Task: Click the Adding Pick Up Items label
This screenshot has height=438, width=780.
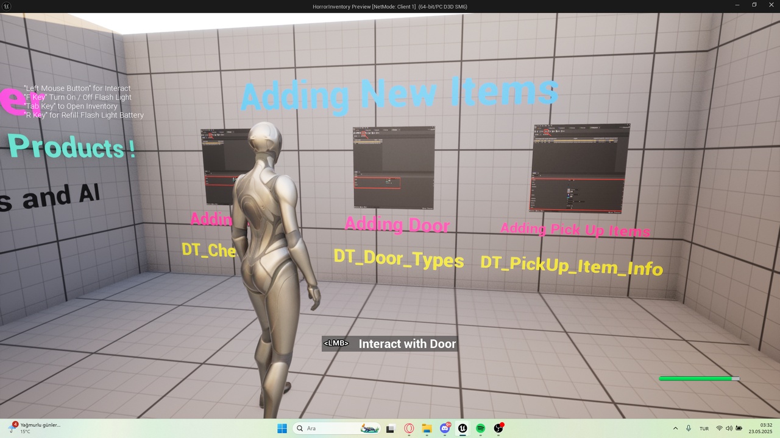Action: (x=575, y=229)
